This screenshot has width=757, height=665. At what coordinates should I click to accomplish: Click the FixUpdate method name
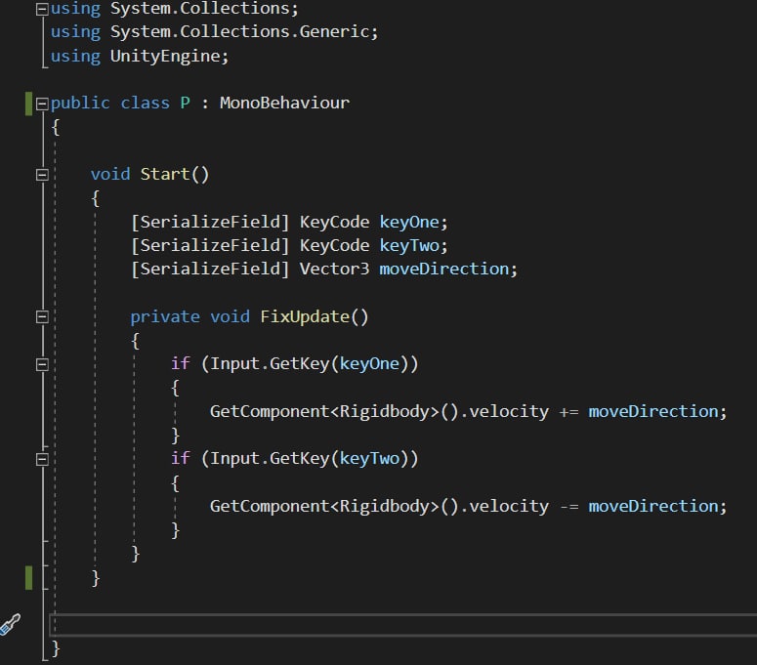click(305, 316)
